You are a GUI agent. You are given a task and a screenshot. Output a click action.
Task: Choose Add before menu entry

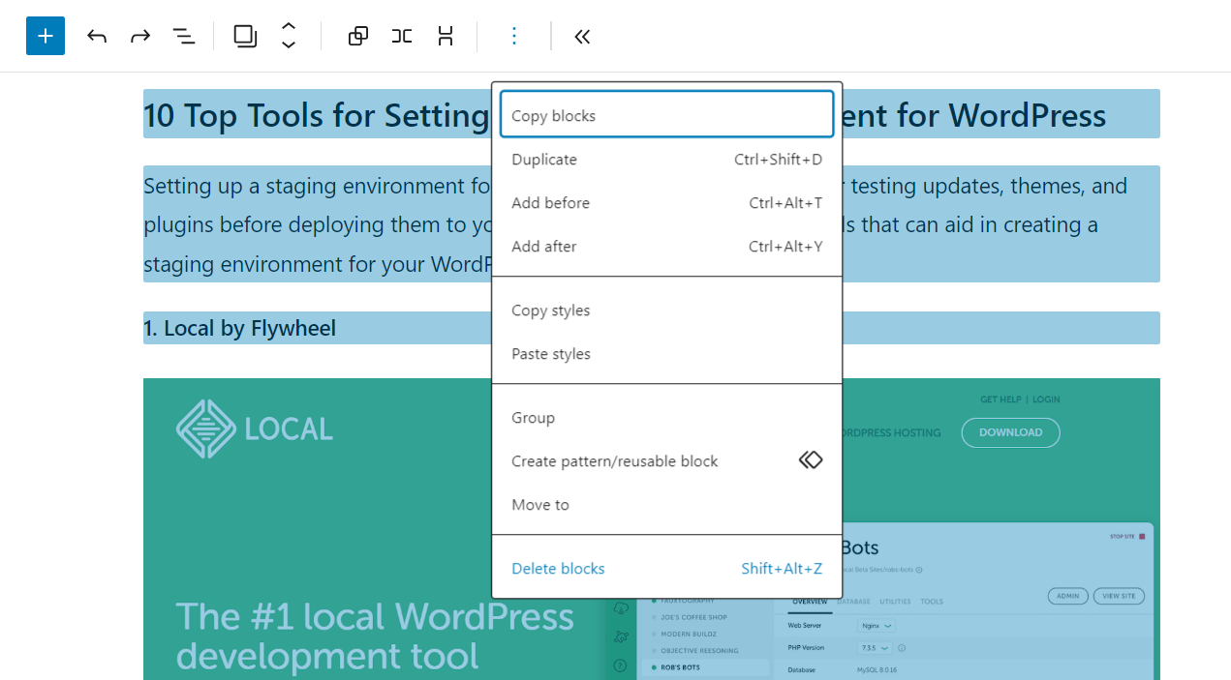pyautogui.click(x=667, y=203)
